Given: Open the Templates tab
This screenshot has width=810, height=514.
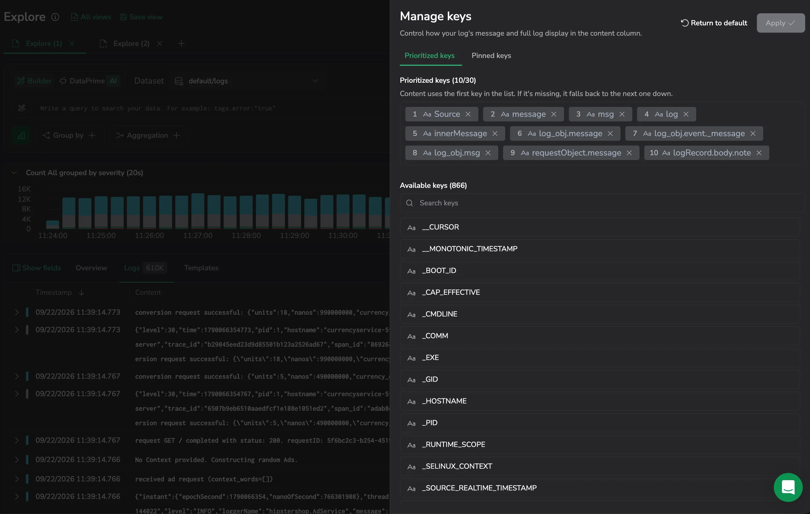Looking at the screenshot, I should [201, 268].
